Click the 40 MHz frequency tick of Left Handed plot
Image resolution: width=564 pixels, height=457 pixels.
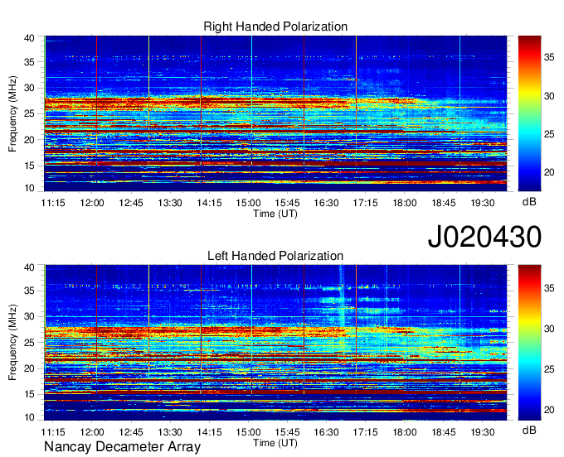[29, 267]
